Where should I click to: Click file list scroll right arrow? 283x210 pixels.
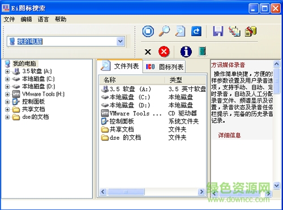click(201, 192)
